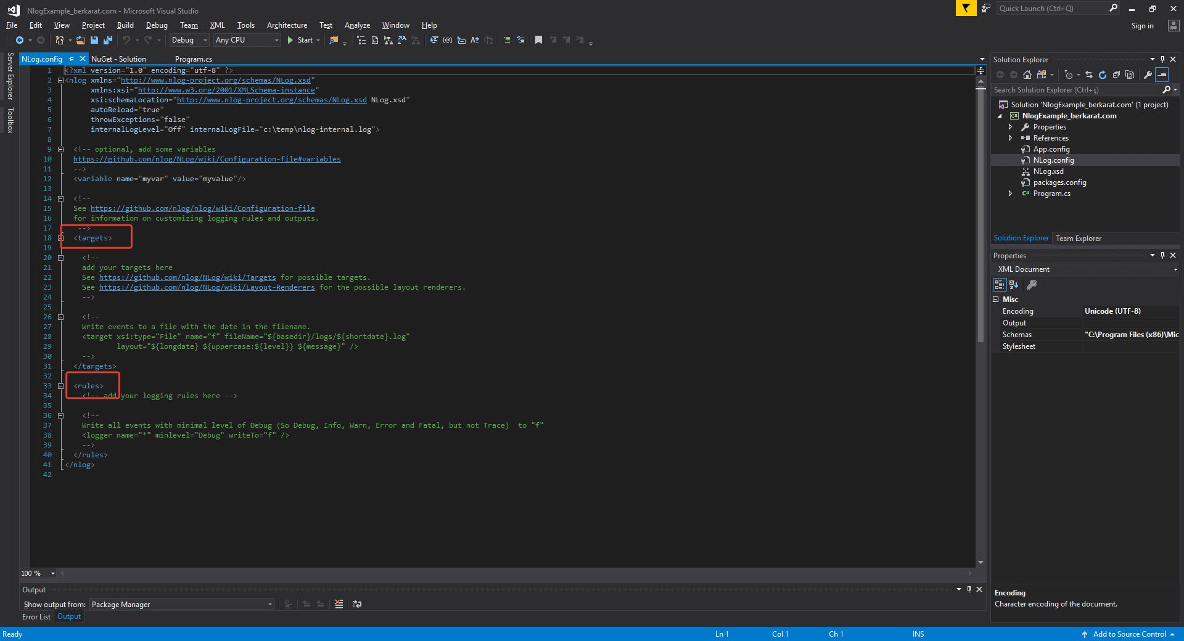Click the search magnifier in Solution Explorer

(x=1167, y=90)
